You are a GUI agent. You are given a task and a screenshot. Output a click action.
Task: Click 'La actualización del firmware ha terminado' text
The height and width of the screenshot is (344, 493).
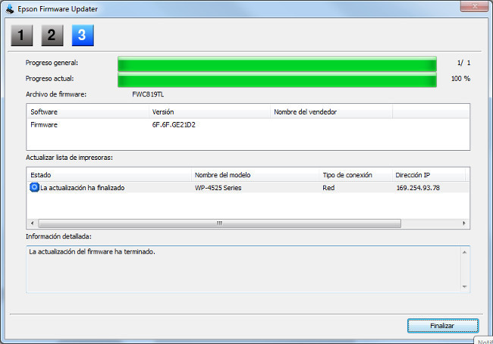tap(92, 252)
